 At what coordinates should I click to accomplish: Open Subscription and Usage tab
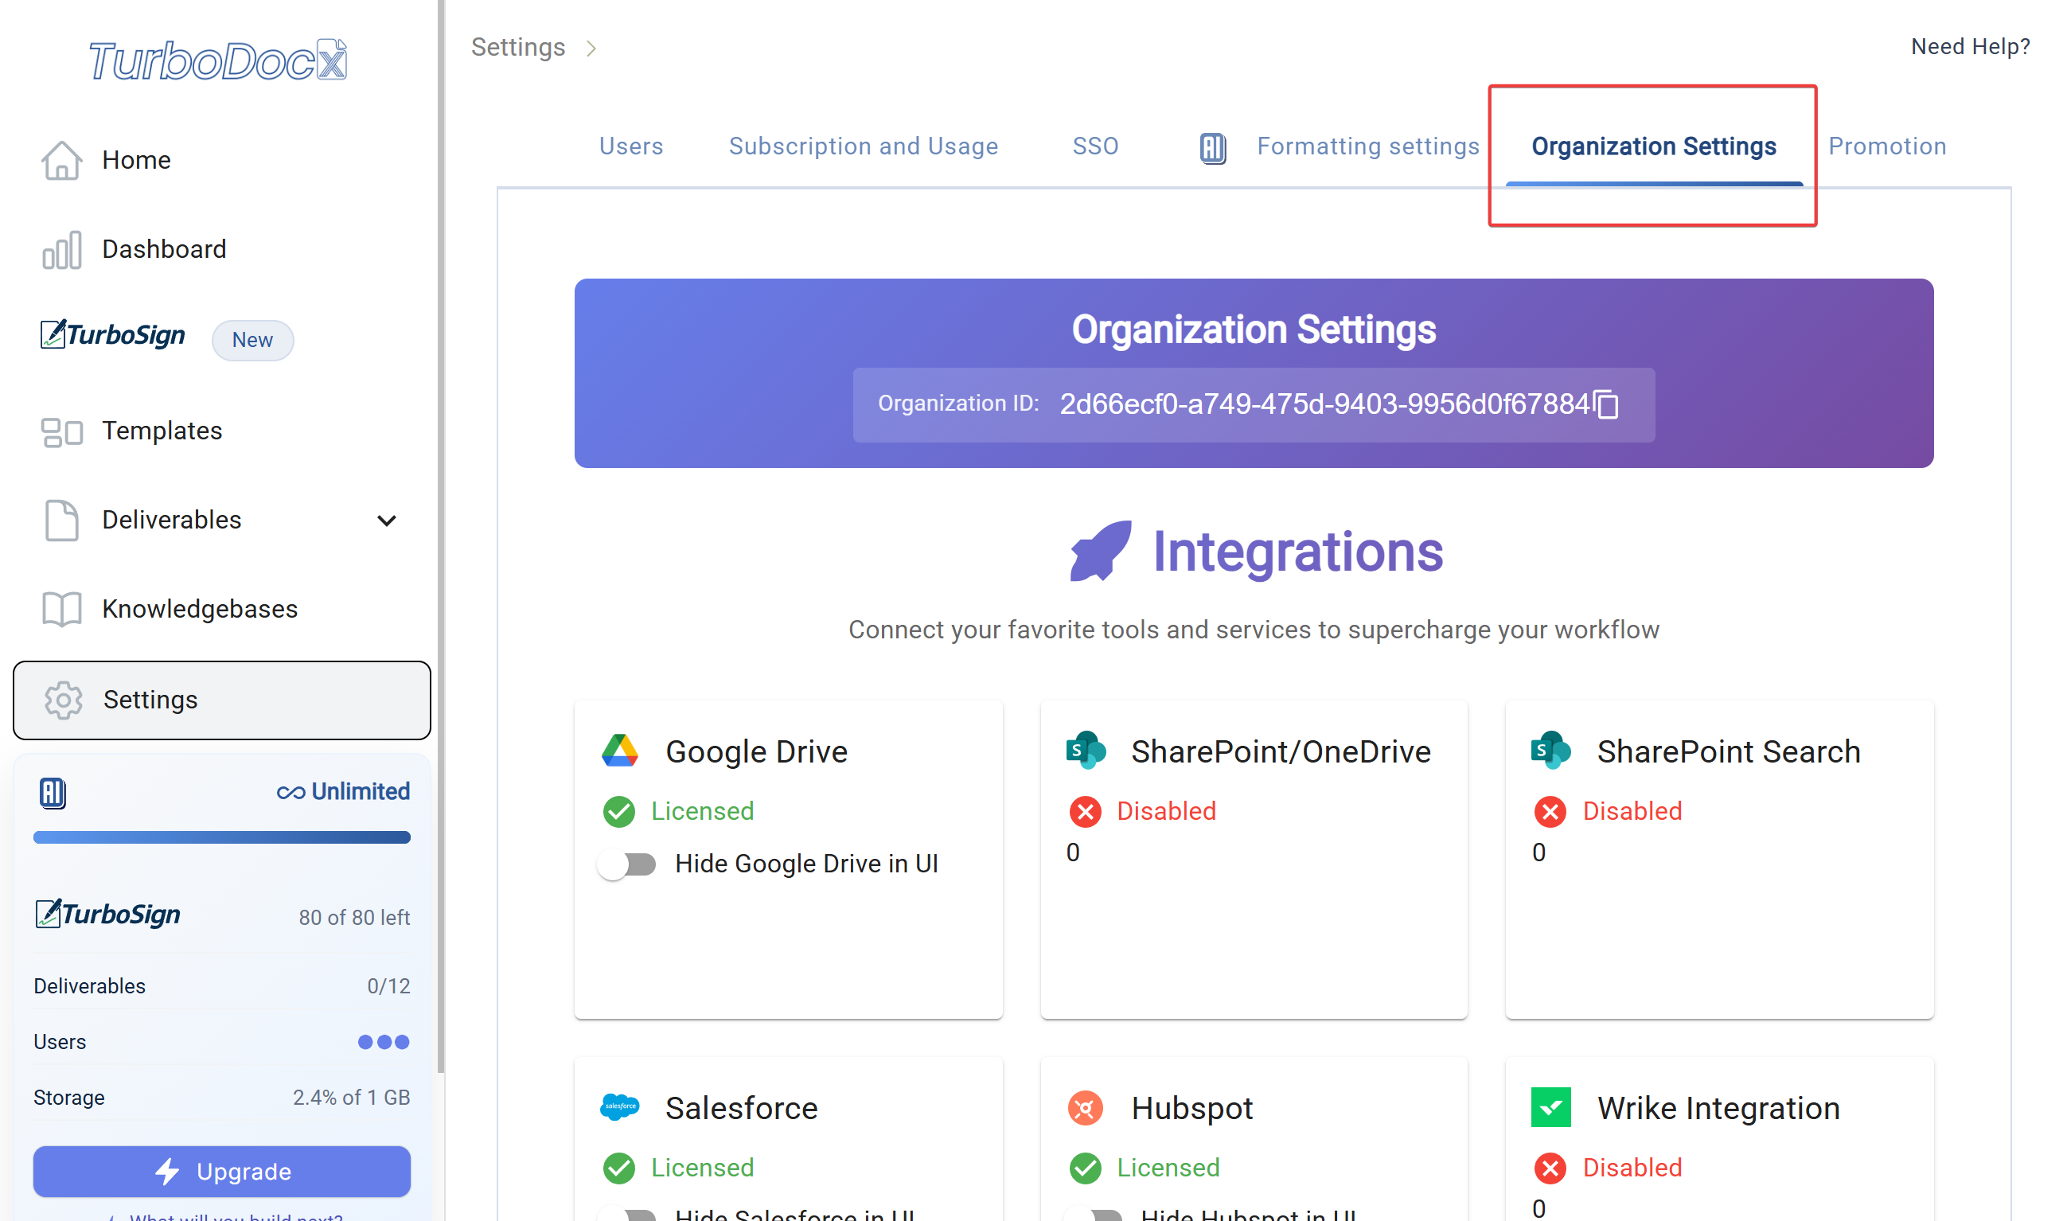coord(863,146)
